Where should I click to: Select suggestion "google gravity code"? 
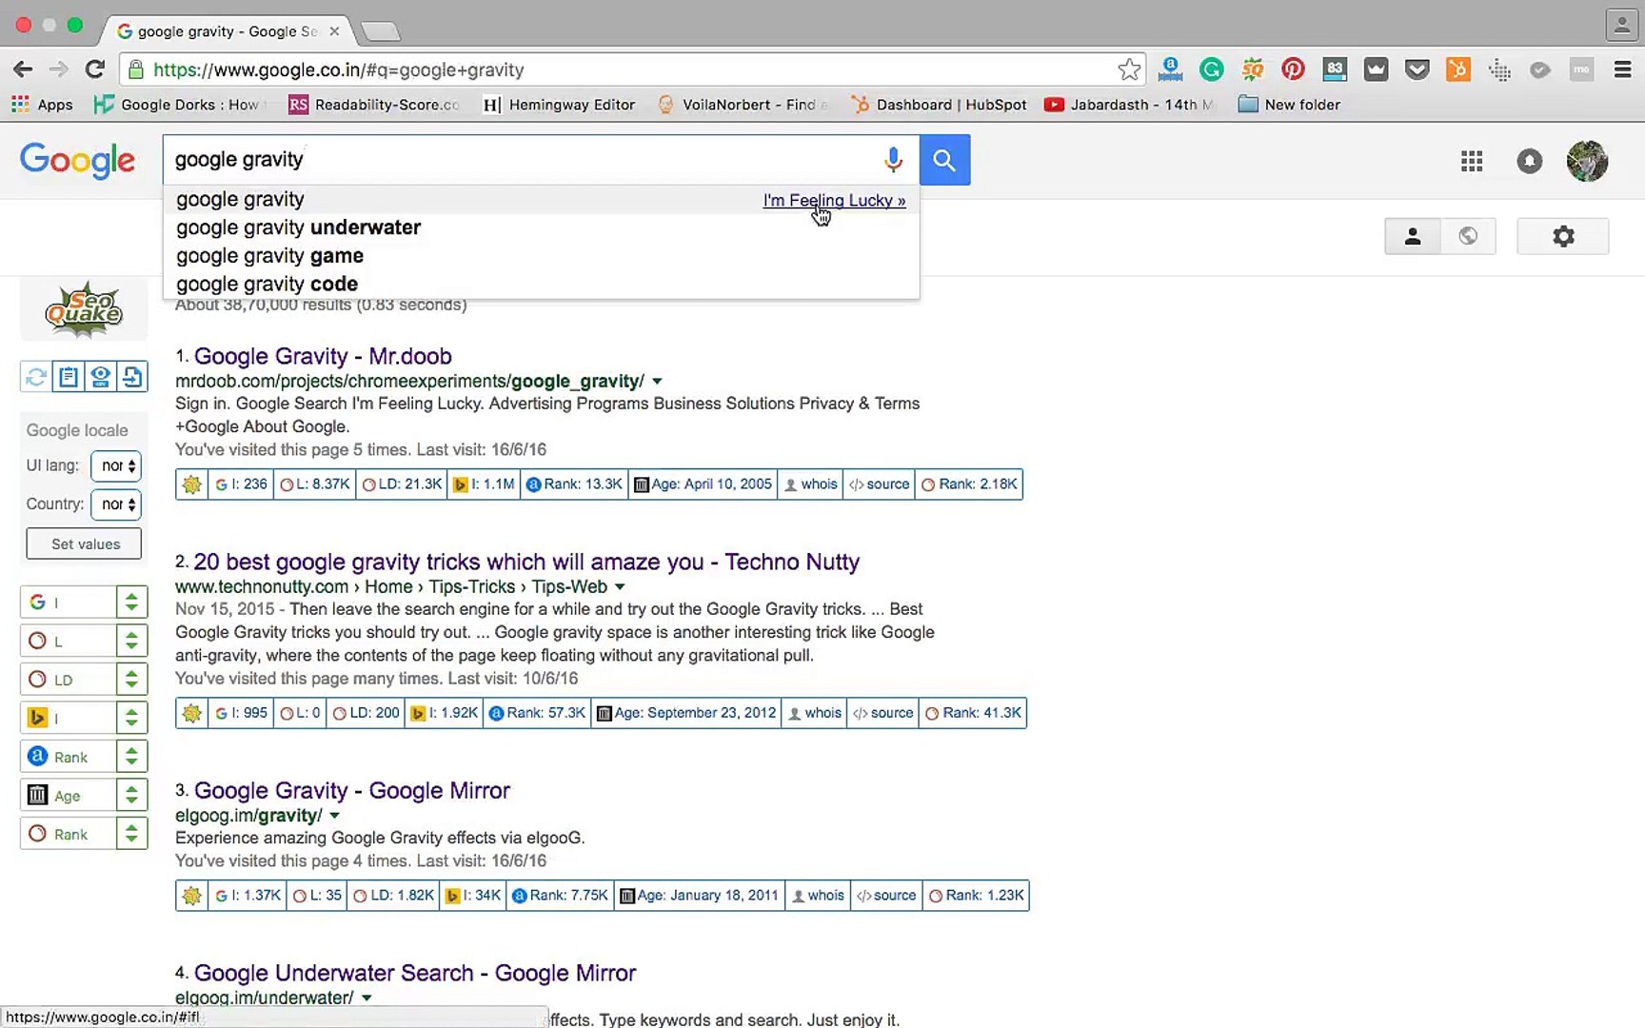541,284
